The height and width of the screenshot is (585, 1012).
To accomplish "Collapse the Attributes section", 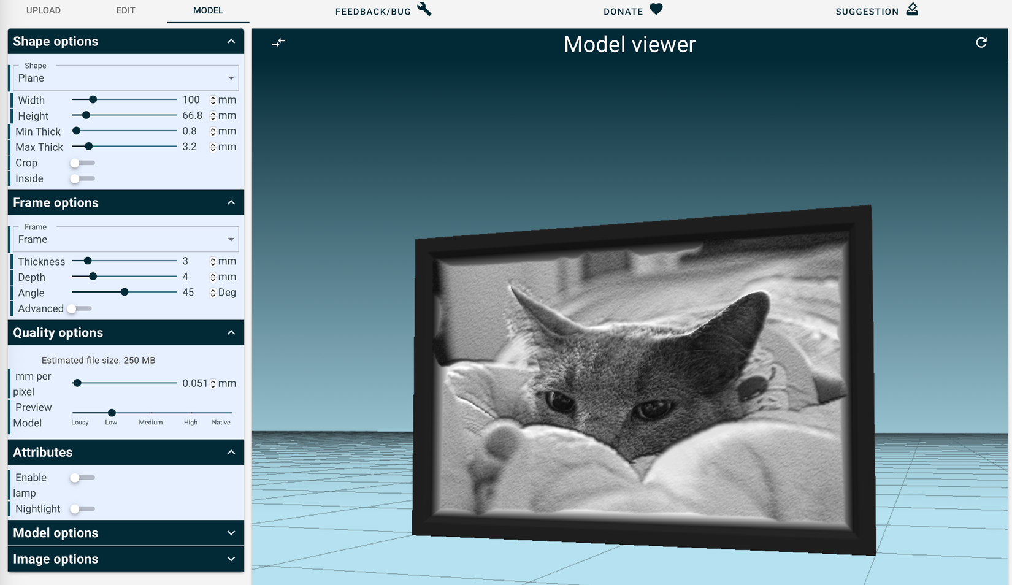I will pyautogui.click(x=126, y=452).
